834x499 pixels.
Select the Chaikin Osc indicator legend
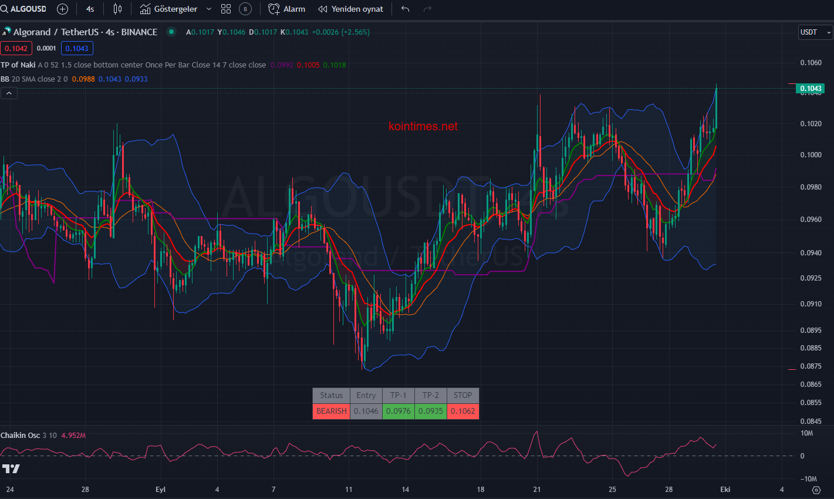point(21,435)
